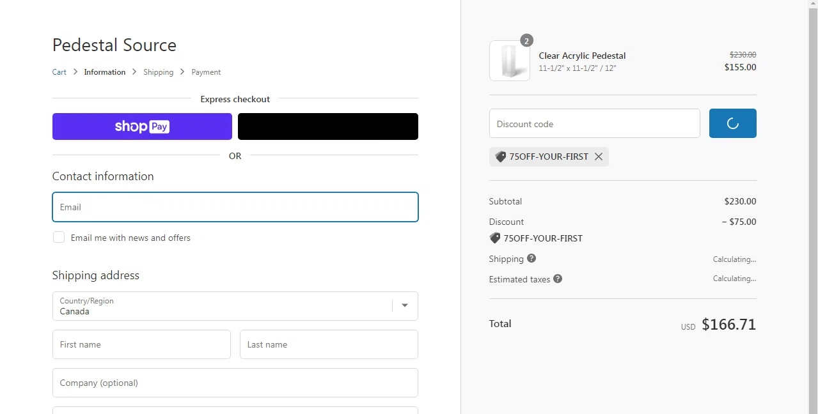Screen dimensions: 818x414
Task: Click the − $75.00 discount value
Action: coord(739,222)
